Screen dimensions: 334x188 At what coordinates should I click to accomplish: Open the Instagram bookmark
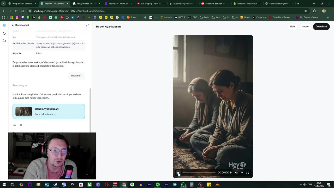[17, 17]
